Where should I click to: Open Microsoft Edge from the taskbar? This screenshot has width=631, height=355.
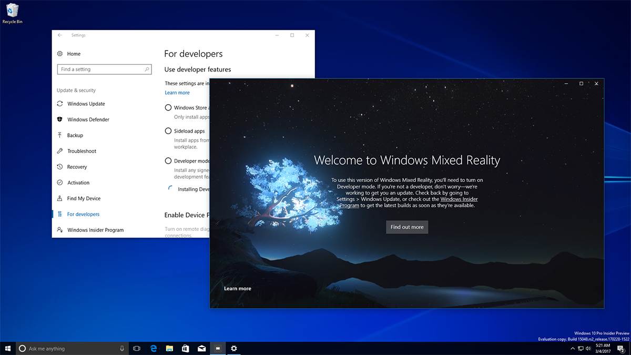tap(154, 348)
